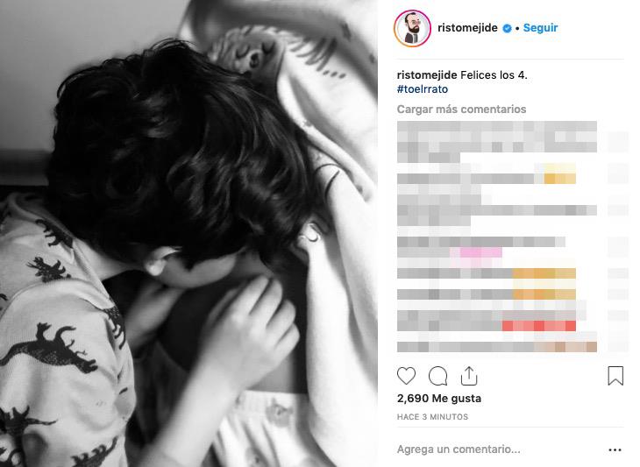This screenshot has width=640, height=467.
Task: Click the ristomejide username in the caption
Action: tap(427, 75)
